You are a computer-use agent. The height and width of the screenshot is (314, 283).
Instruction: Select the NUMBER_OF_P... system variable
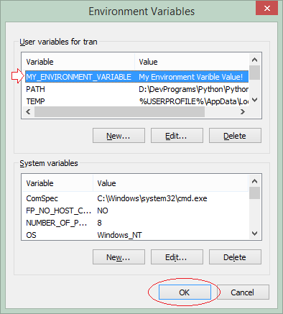tap(135, 223)
